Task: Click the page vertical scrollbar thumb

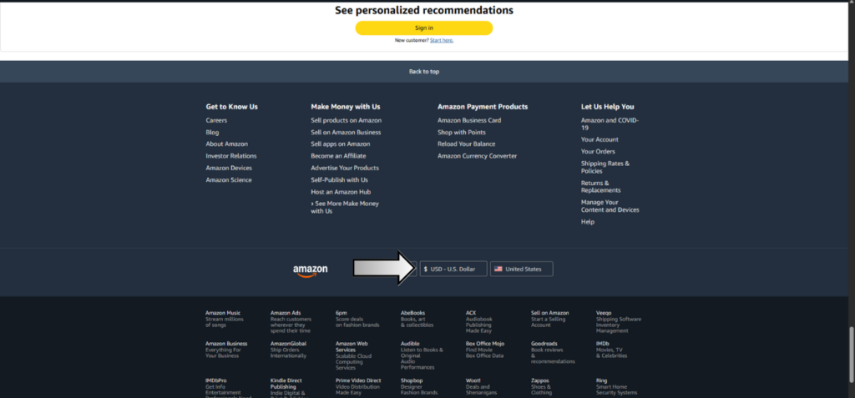Action: (852, 355)
